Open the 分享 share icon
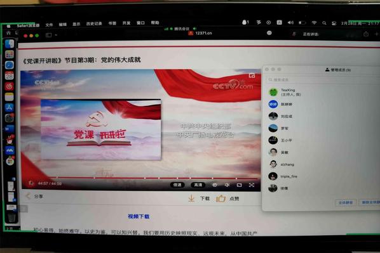 click(x=28, y=196)
